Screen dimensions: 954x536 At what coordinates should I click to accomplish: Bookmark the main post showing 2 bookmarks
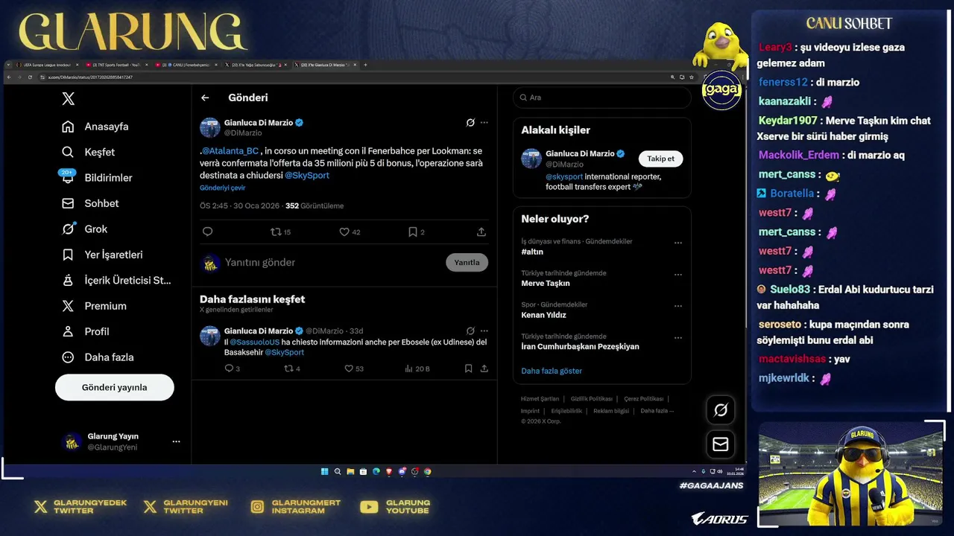[416, 232]
